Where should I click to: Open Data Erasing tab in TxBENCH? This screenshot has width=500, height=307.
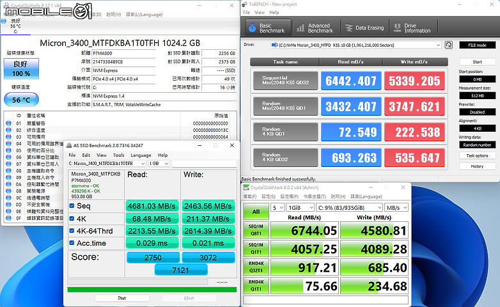[365, 28]
